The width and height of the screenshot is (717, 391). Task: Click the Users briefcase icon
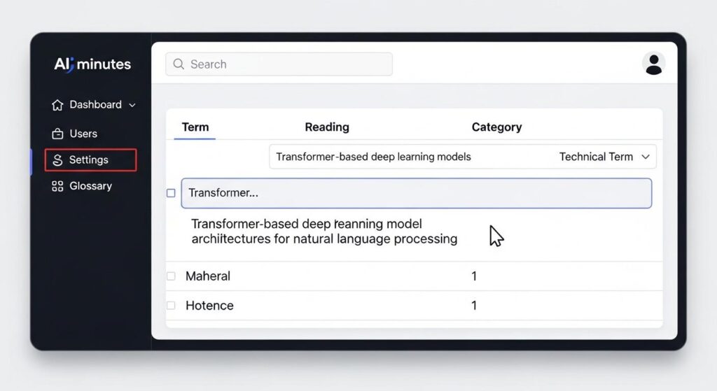tap(57, 134)
